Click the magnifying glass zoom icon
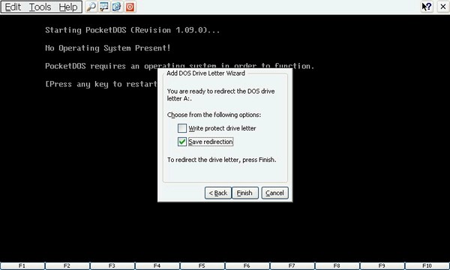The image size is (450, 270). tap(91, 7)
